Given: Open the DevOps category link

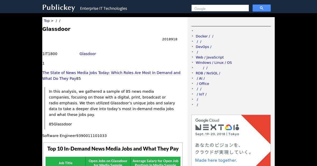Looking at the screenshot, I should click(x=203, y=47).
